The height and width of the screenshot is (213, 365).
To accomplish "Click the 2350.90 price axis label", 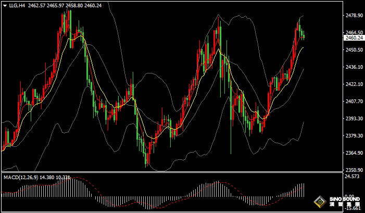I will (x=354, y=170).
